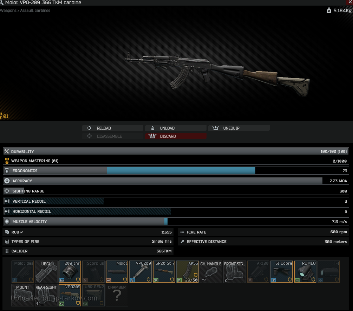Select the Molot dust cover slot

coord(117,272)
